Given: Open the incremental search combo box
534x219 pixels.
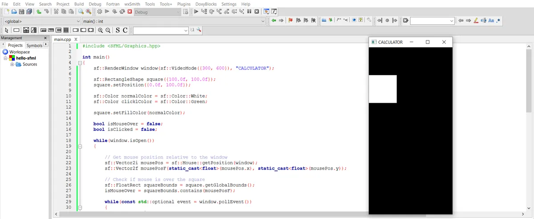Looking at the screenshot, I should [432, 21].
